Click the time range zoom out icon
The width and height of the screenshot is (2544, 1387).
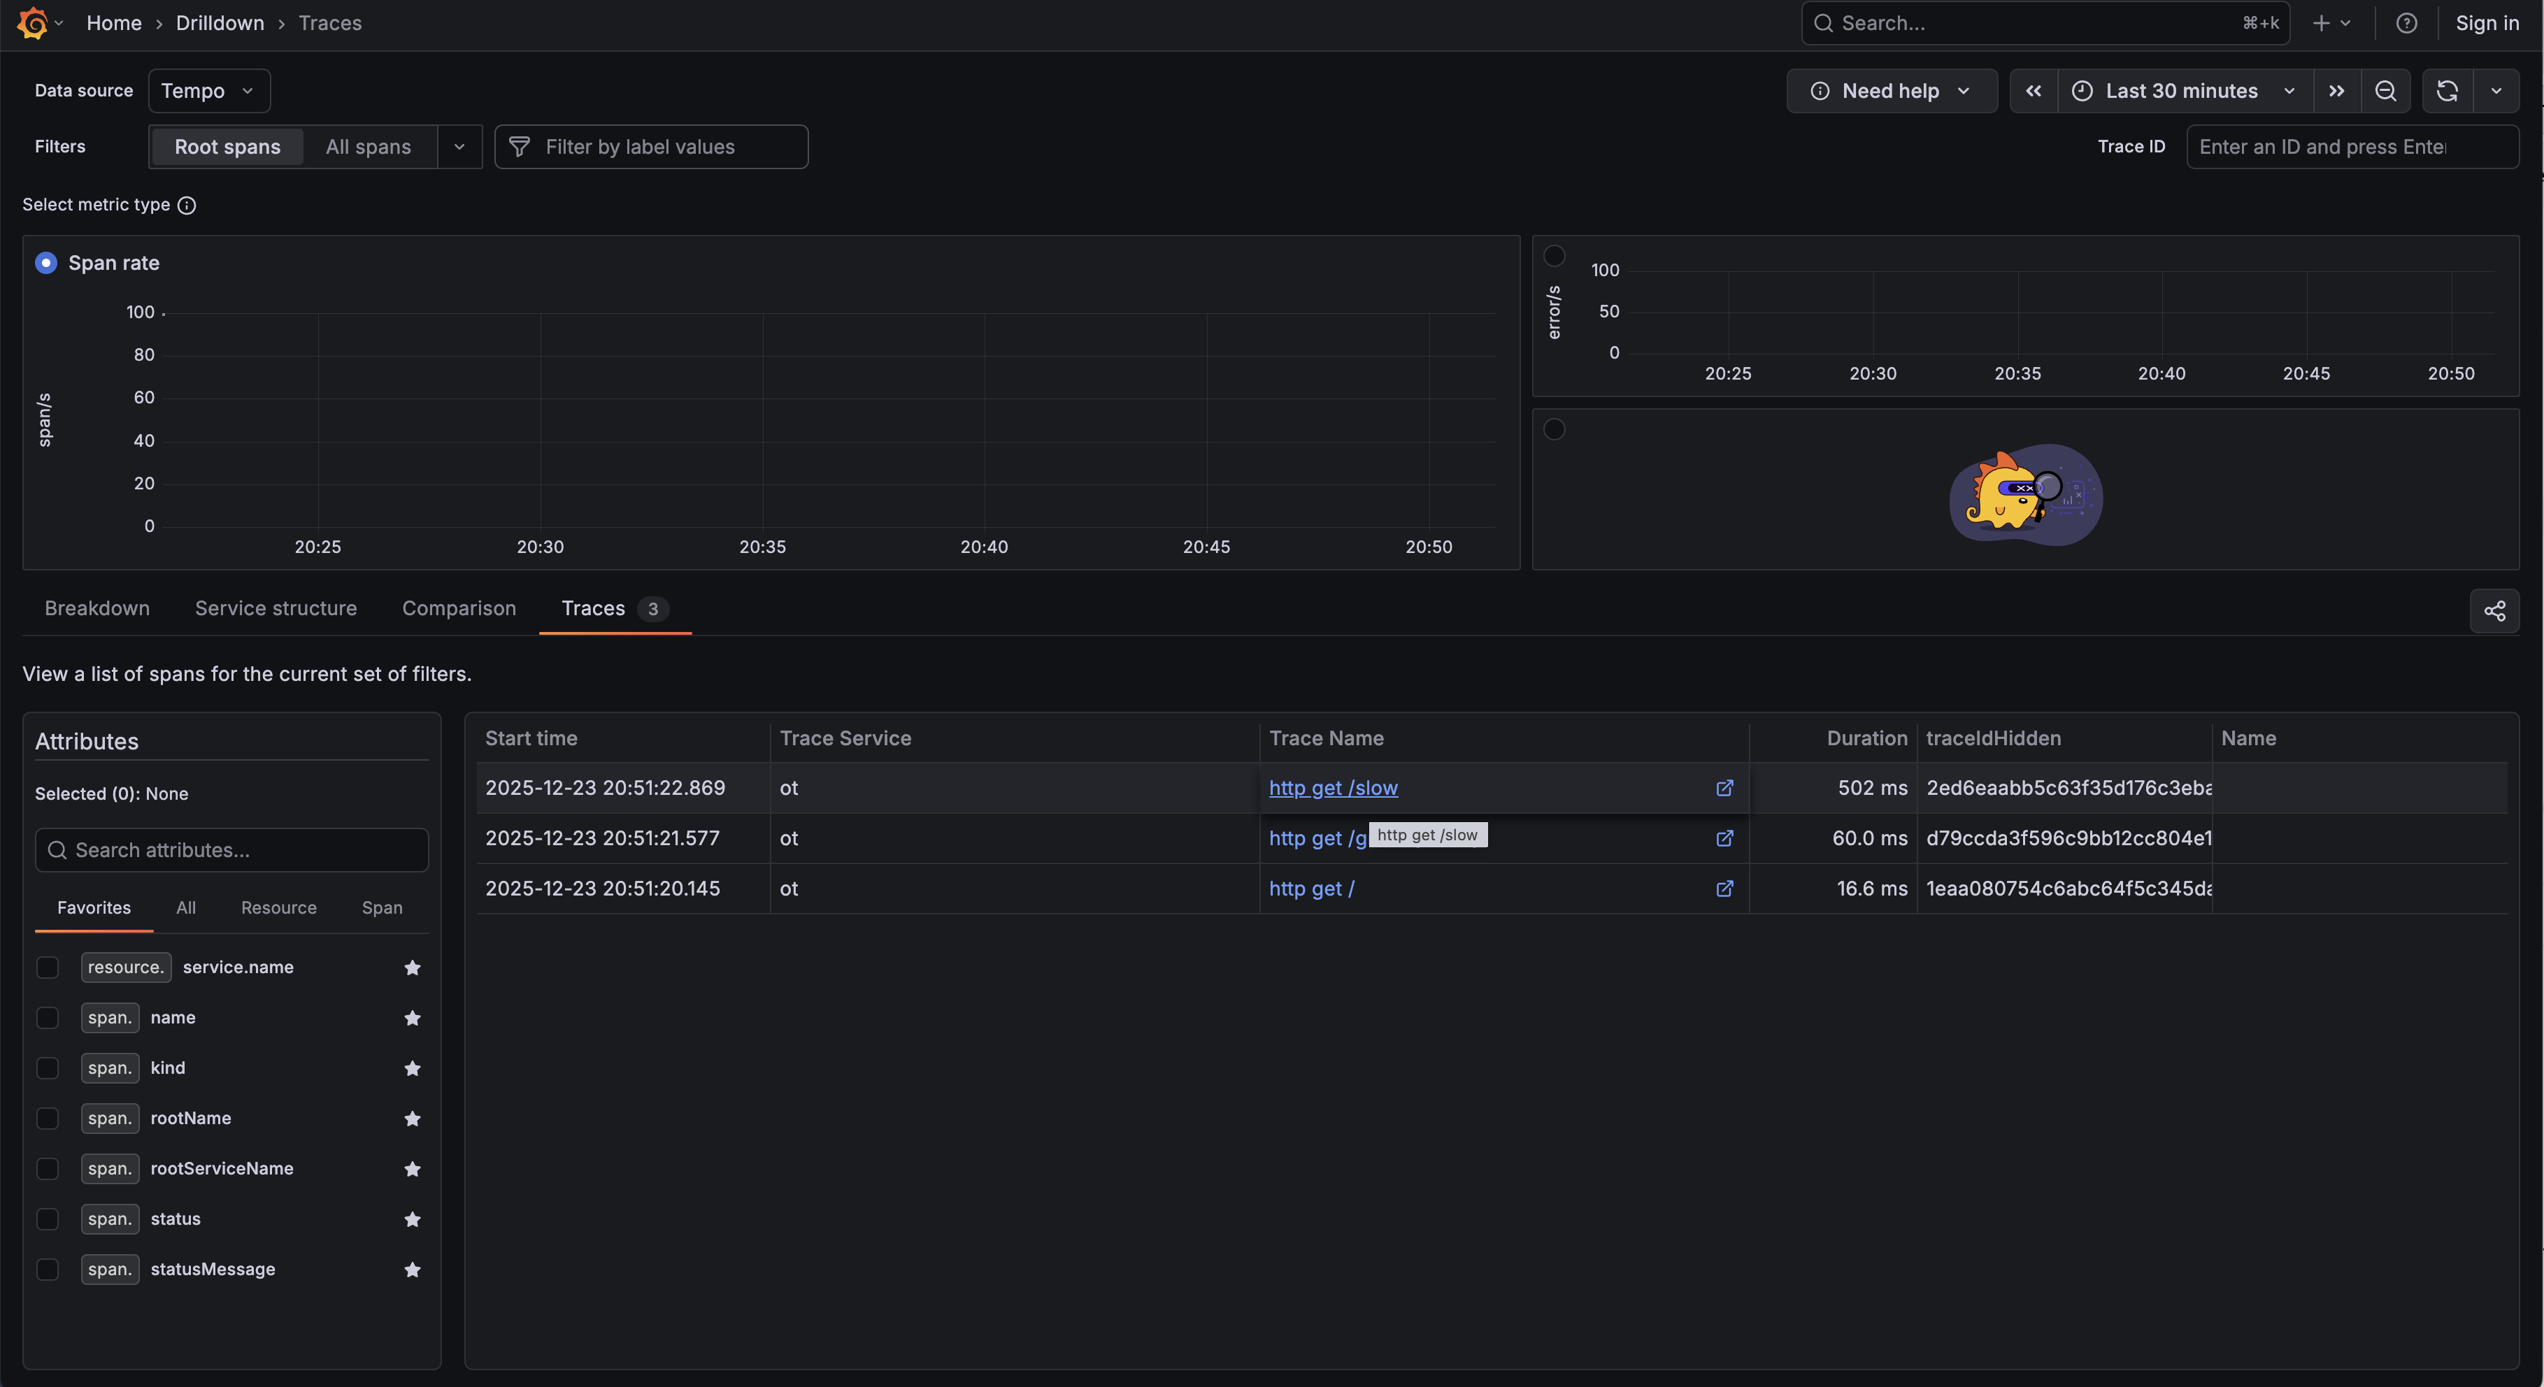pos(2386,90)
